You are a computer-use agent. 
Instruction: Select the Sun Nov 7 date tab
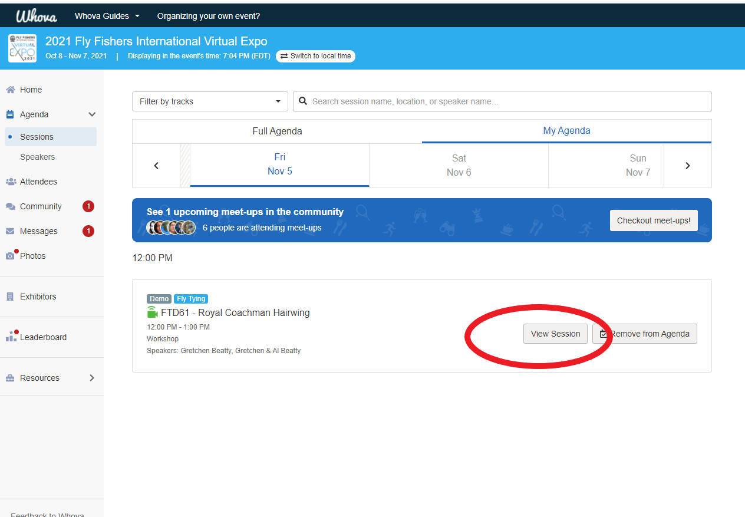tap(606, 165)
